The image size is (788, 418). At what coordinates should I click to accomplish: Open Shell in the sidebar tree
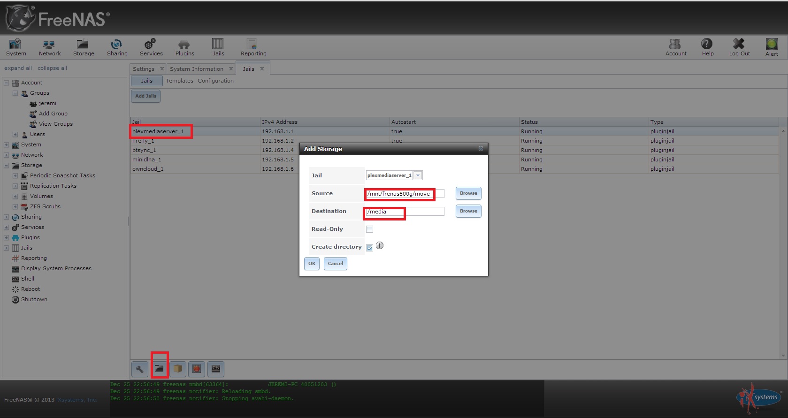(x=28, y=279)
